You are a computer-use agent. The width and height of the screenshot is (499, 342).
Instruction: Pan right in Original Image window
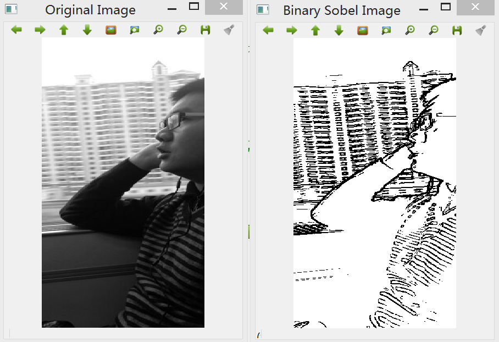tap(40, 30)
